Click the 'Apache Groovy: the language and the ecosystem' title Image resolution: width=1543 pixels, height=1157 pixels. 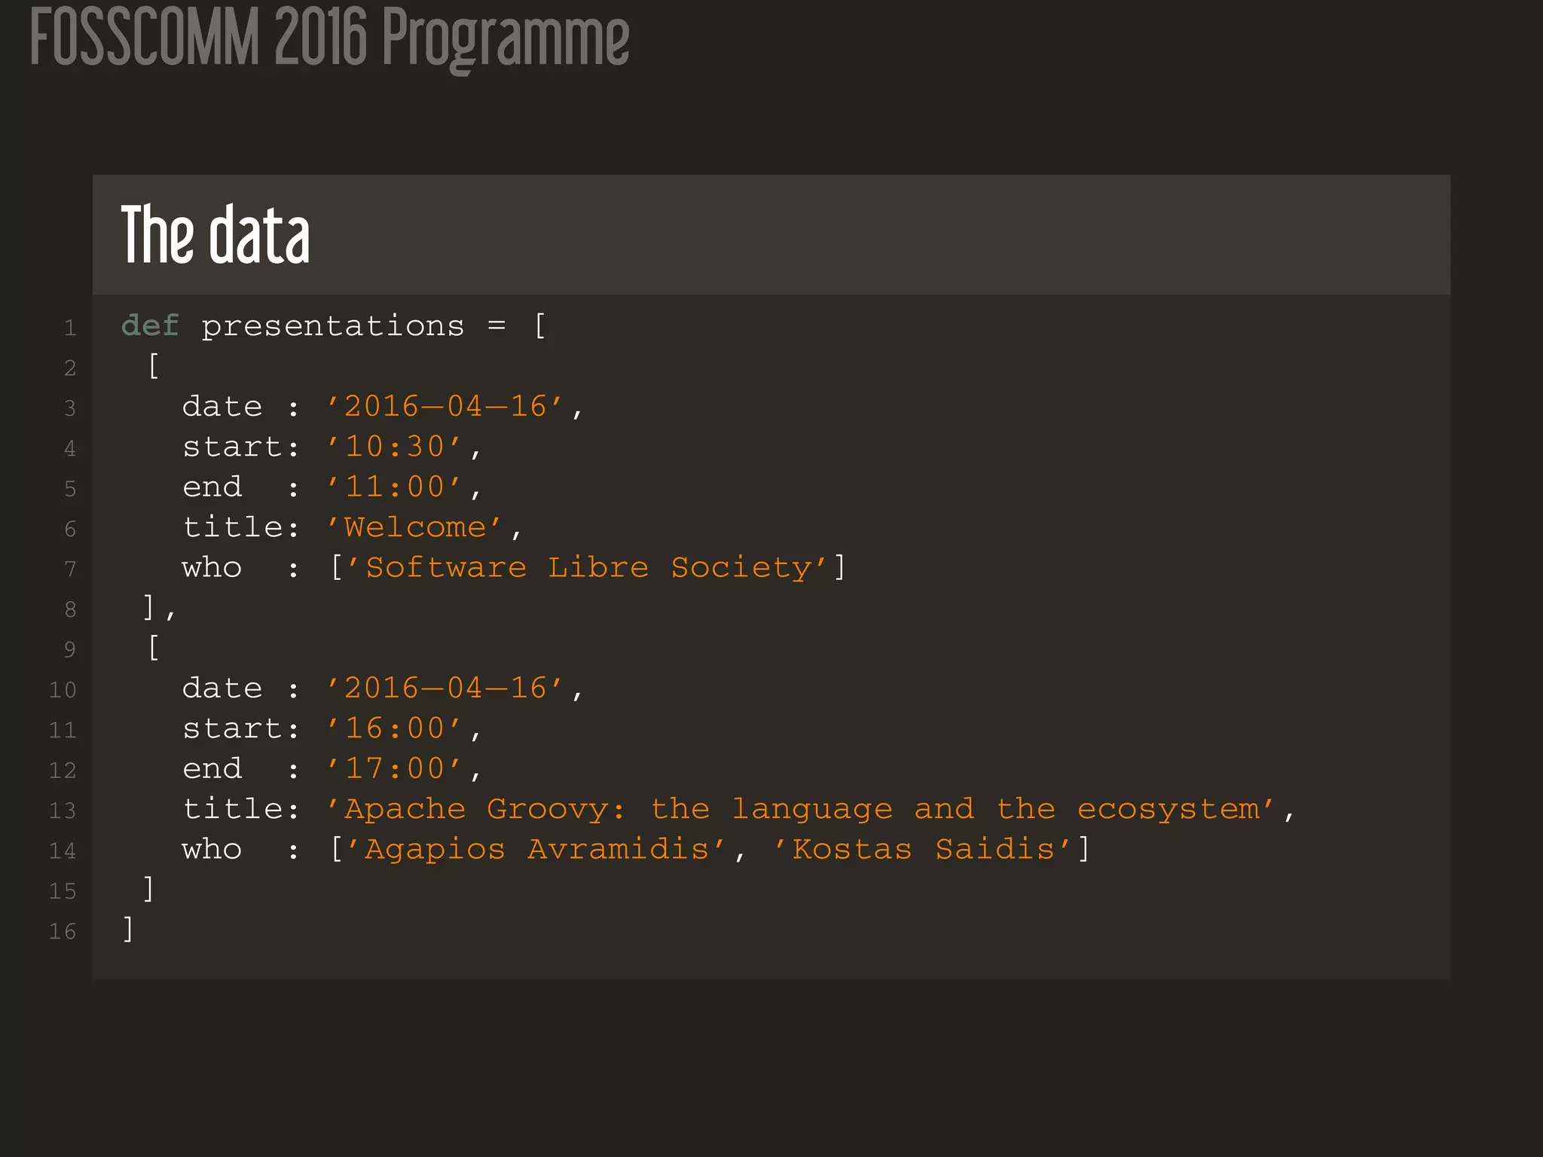[801, 809]
